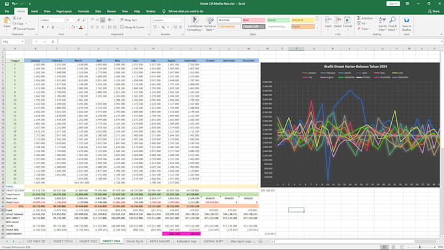The image size is (444, 250).
Task: Open the Name Box dropdown
Action: [22, 42]
